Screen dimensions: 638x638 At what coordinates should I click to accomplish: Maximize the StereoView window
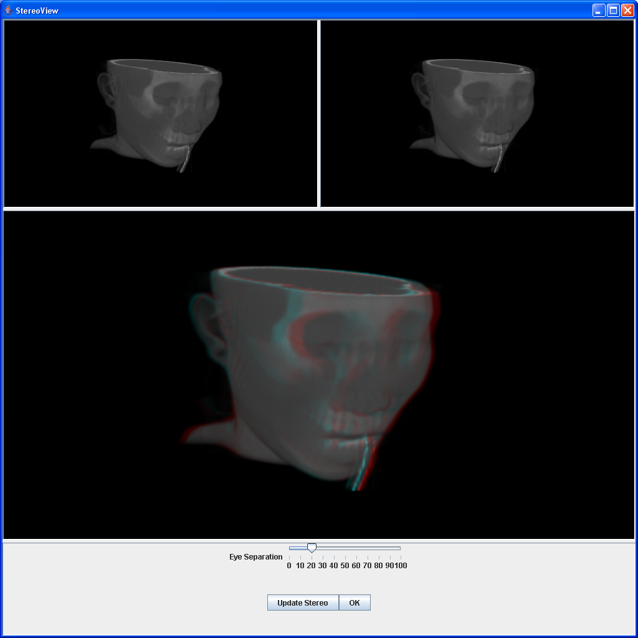613,10
